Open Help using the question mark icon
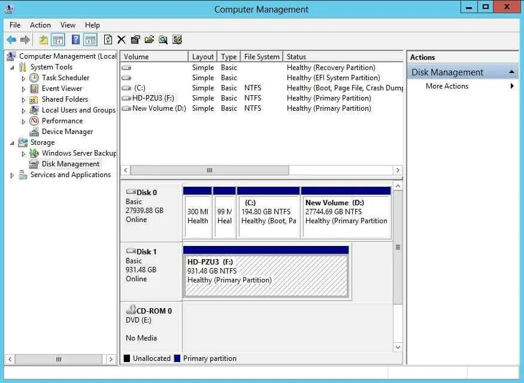This screenshot has width=524, height=383. pyautogui.click(x=76, y=39)
